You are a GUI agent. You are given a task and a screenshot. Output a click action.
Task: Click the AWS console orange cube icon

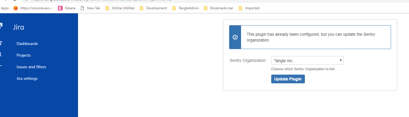point(16,8)
